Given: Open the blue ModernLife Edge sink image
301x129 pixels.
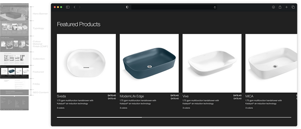Looking at the screenshot, I should coord(149,63).
